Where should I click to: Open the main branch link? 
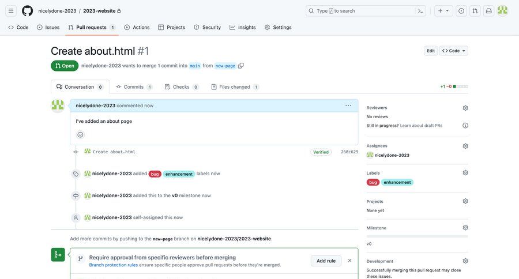[195, 66]
